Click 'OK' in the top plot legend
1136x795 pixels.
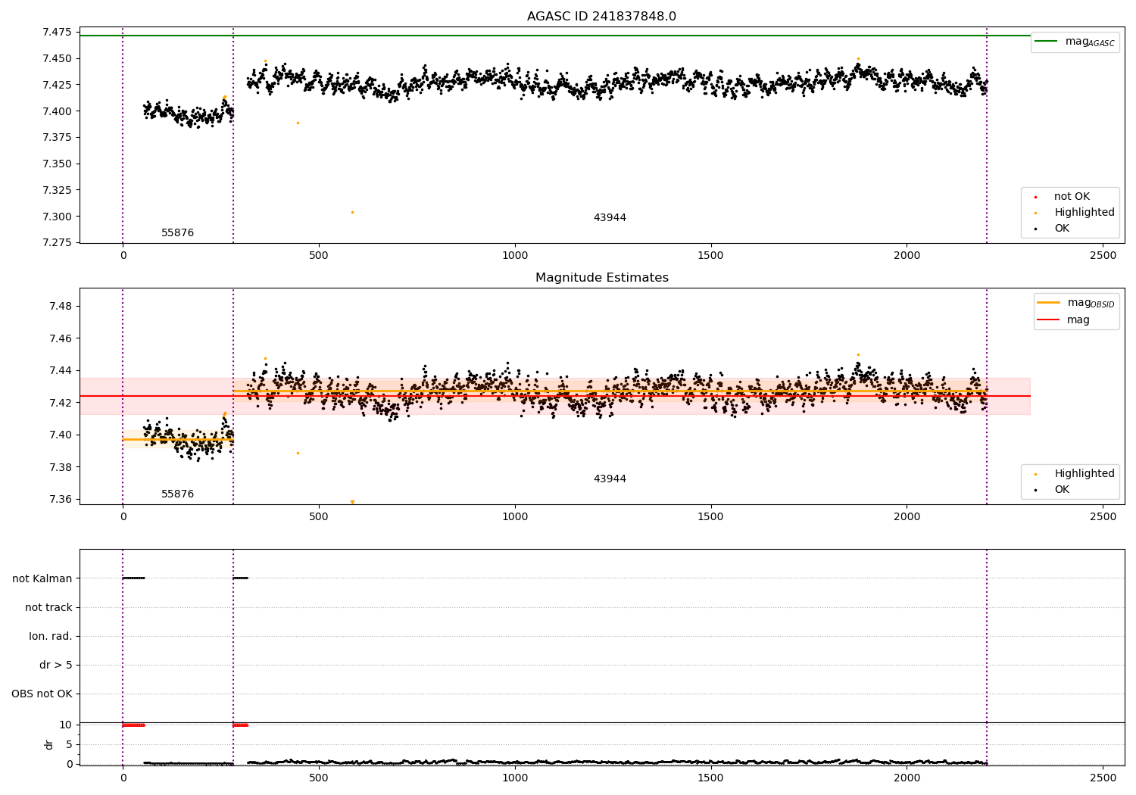tap(1062, 229)
